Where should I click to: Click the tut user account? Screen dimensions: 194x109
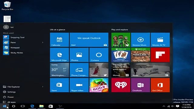[8, 27]
